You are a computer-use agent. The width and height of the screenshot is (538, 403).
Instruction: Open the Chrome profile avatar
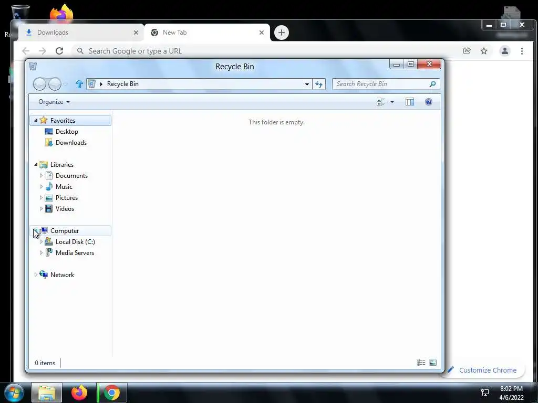505,51
